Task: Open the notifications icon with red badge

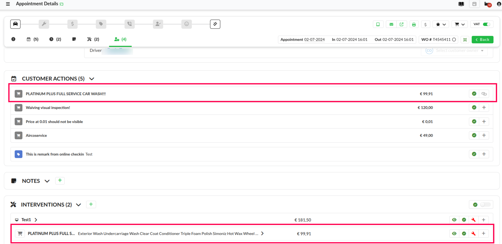Action: (x=488, y=4)
